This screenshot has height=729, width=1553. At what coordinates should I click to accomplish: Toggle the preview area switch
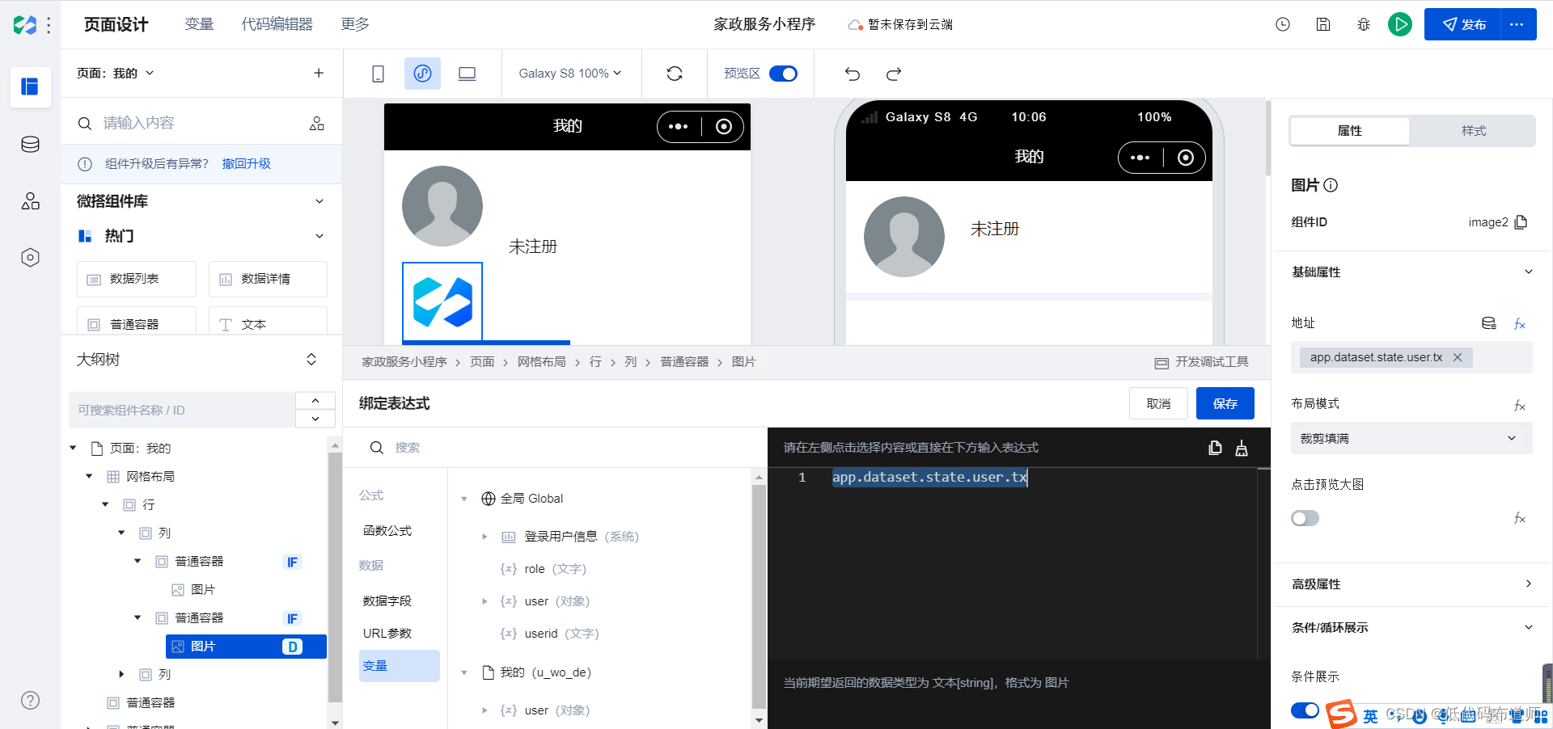click(x=783, y=74)
